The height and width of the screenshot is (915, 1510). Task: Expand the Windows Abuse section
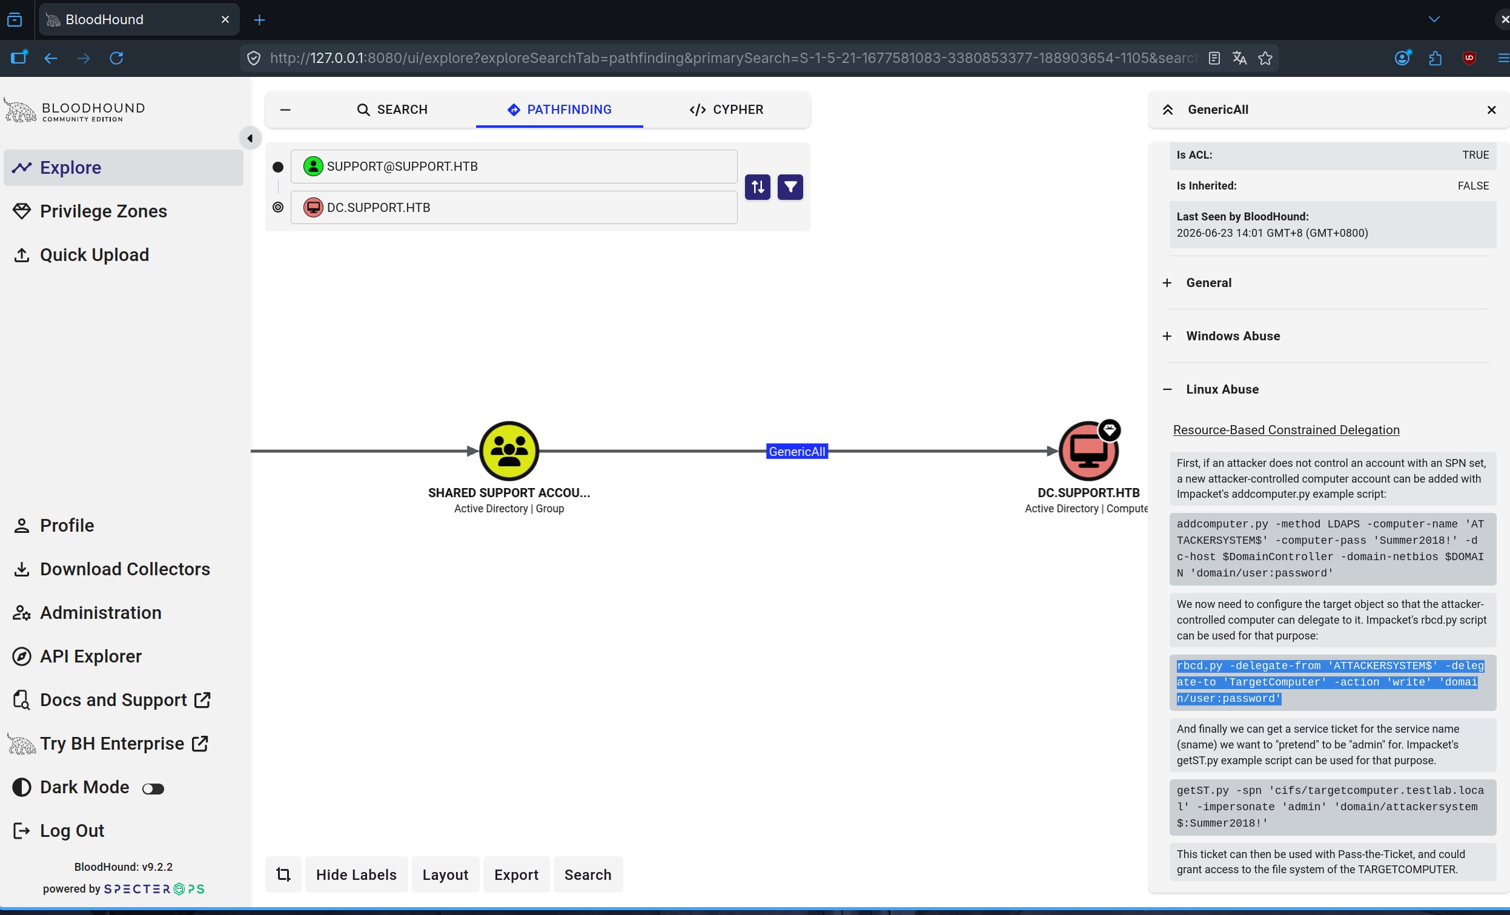click(1233, 336)
